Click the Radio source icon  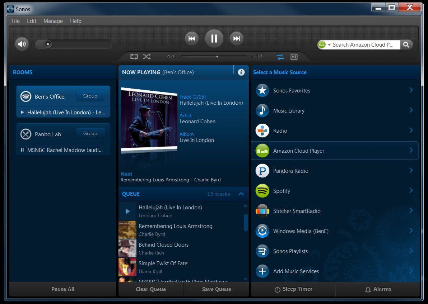(262, 130)
